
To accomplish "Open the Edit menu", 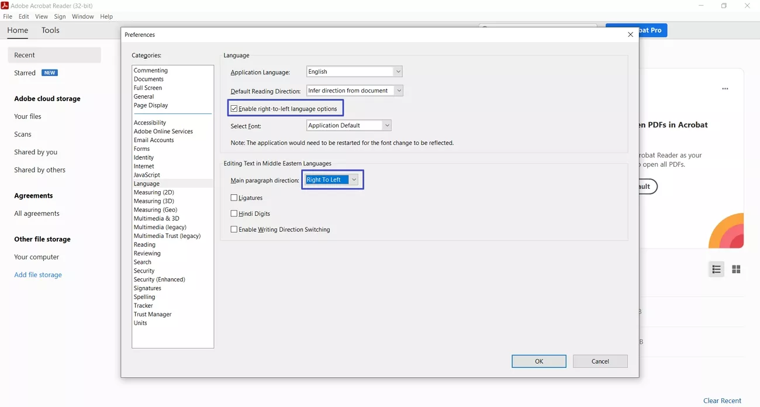I will click(23, 16).
